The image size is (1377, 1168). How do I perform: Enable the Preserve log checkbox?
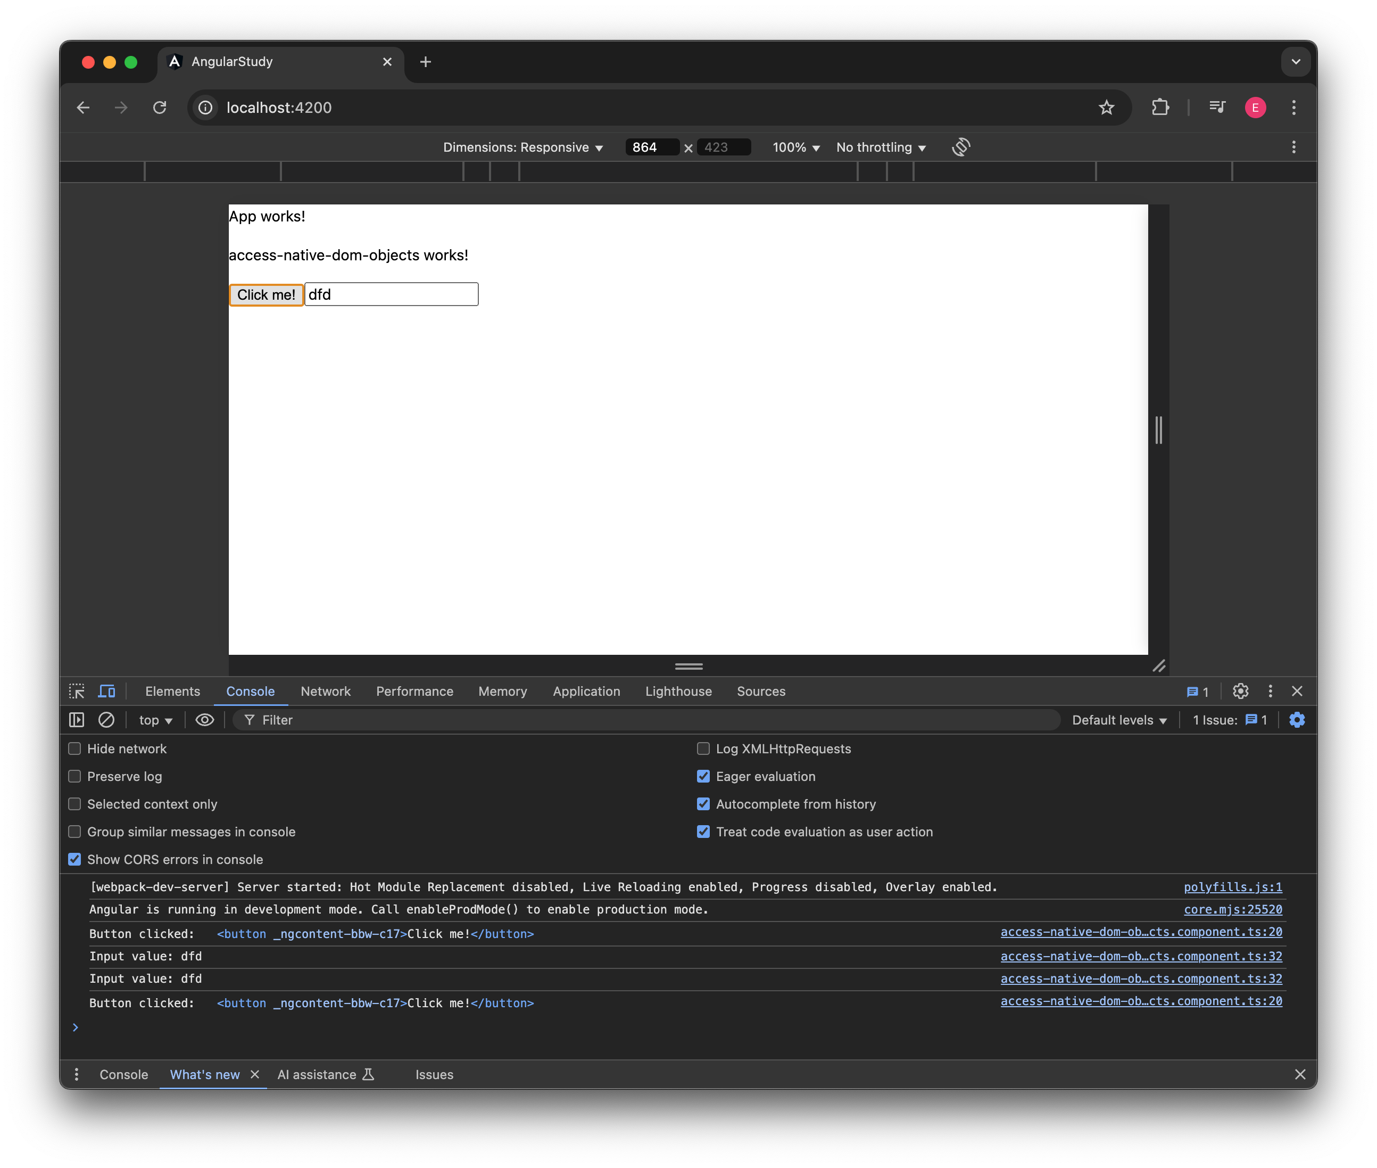[74, 776]
